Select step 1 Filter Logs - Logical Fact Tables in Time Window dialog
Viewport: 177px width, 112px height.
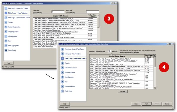16,8
